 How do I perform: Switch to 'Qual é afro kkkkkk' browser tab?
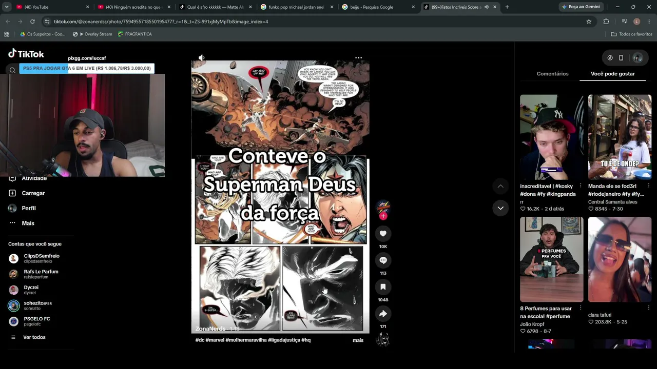pos(216,7)
